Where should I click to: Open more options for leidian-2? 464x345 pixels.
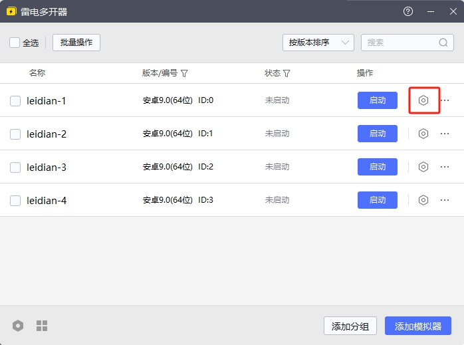[x=445, y=134]
